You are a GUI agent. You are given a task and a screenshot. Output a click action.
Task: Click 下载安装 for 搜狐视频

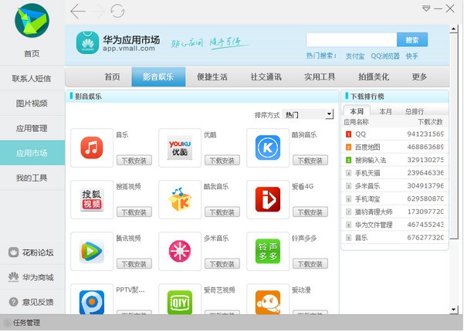pyautogui.click(x=134, y=212)
